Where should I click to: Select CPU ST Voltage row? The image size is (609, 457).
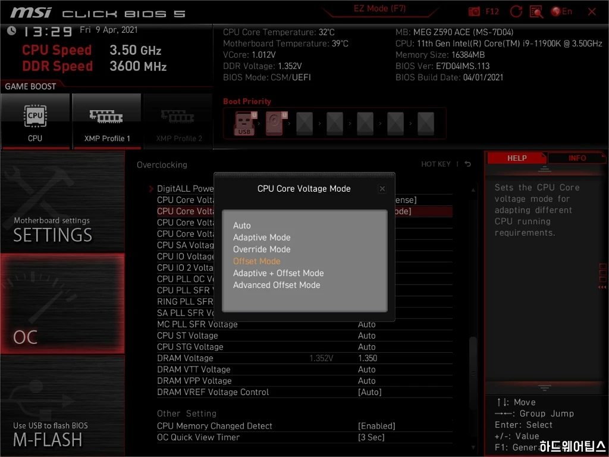pyautogui.click(x=304, y=336)
